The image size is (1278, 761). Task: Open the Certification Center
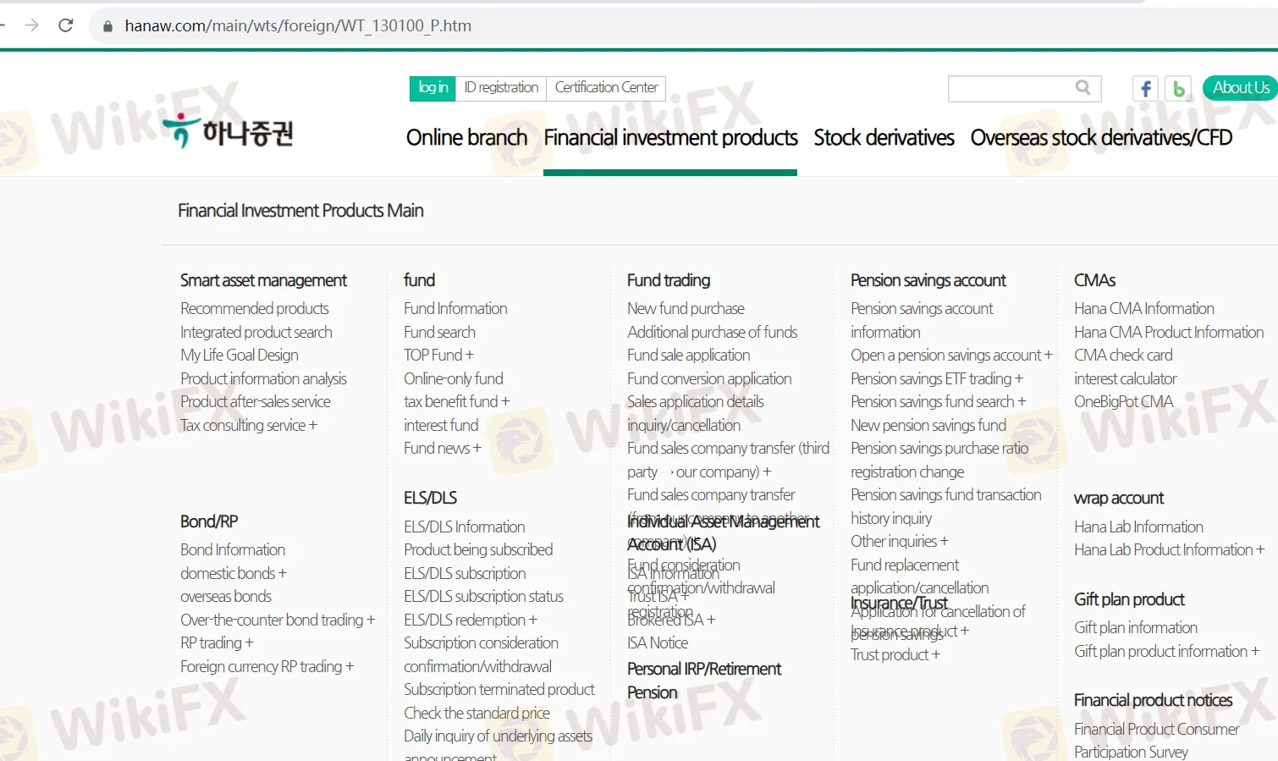pyautogui.click(x=606, y=88)
